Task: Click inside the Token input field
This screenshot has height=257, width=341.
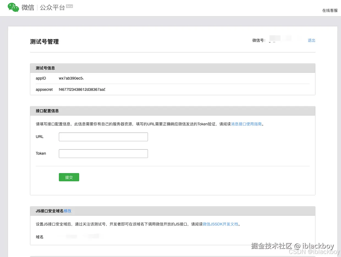Action: coord(103,153)
